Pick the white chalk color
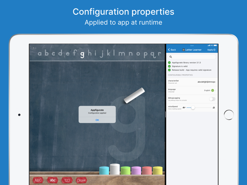247x185 pixels. click(x=115, y=169)
